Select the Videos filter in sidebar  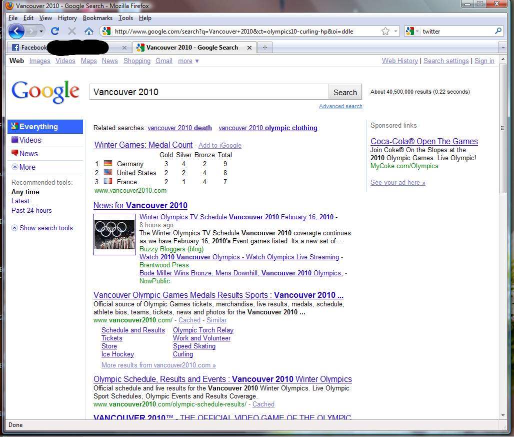coord(30,140)
